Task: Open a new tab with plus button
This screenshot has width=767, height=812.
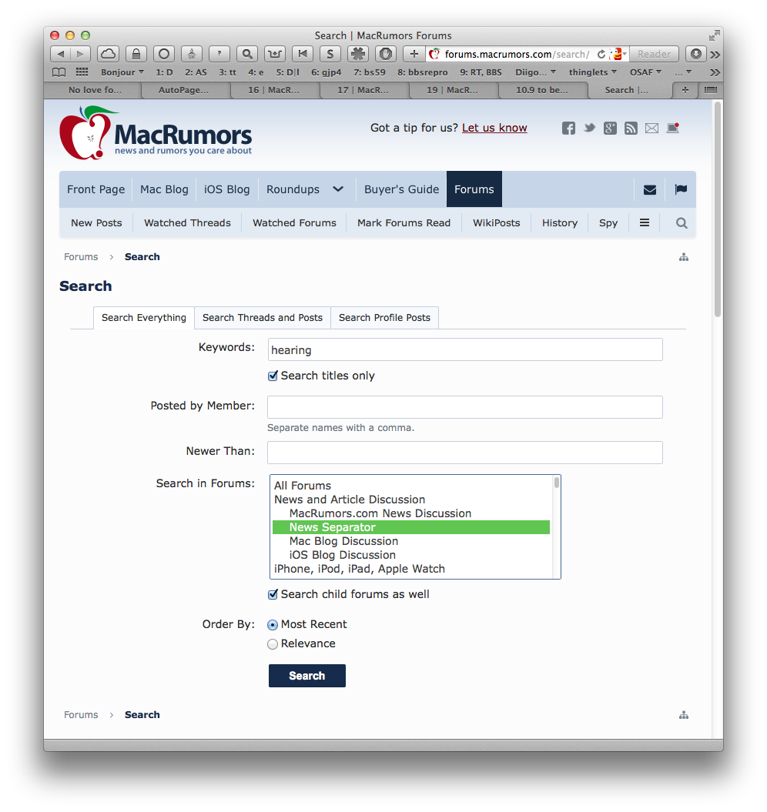Action: pos(685,90)
